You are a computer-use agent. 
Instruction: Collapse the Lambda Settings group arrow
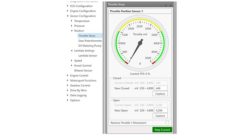[72, 50]
